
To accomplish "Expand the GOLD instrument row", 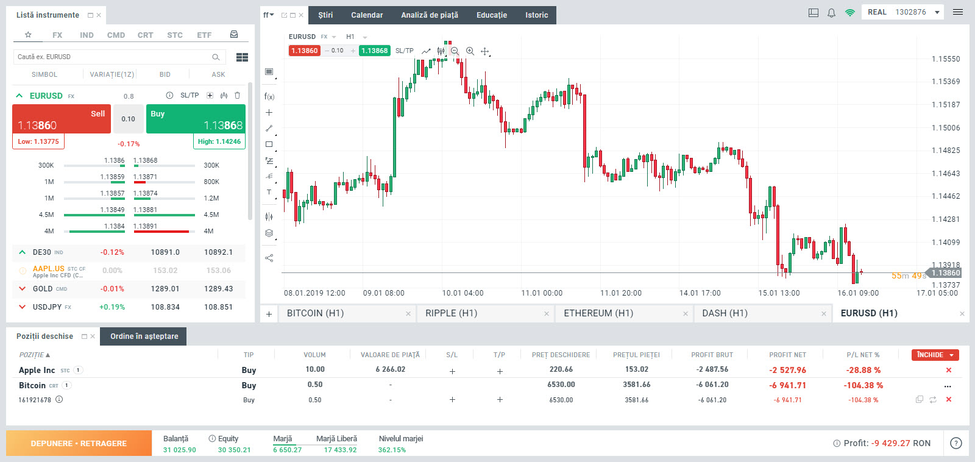I will point(22,288).
